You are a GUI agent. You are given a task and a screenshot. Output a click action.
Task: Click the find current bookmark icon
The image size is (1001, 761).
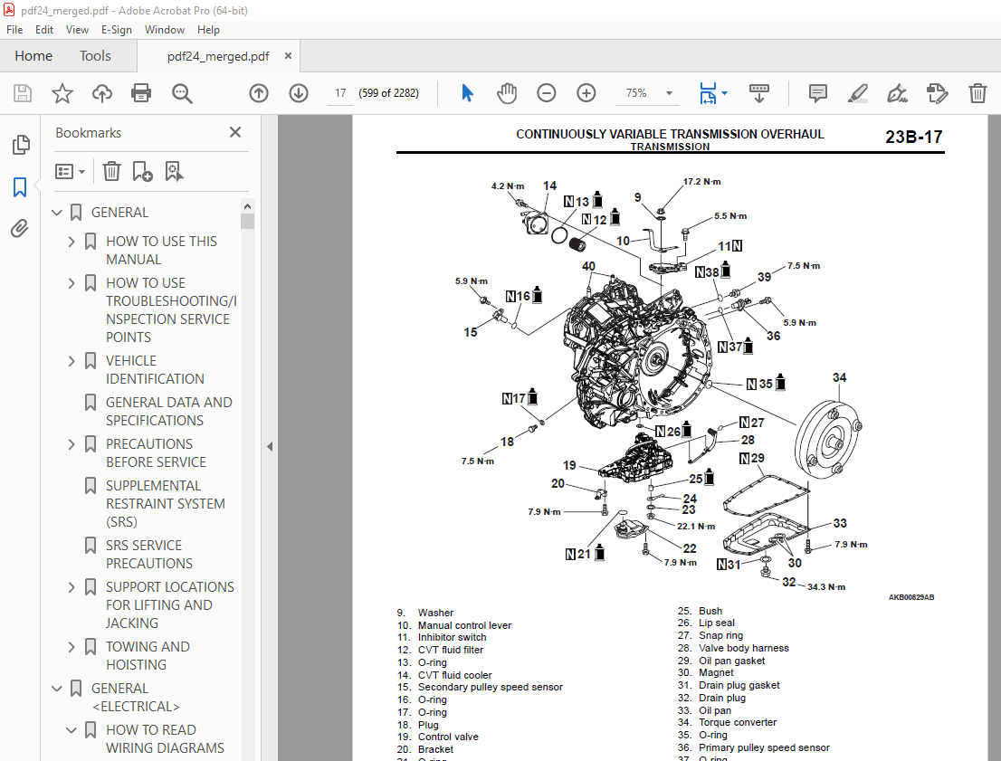click(174, 171)
